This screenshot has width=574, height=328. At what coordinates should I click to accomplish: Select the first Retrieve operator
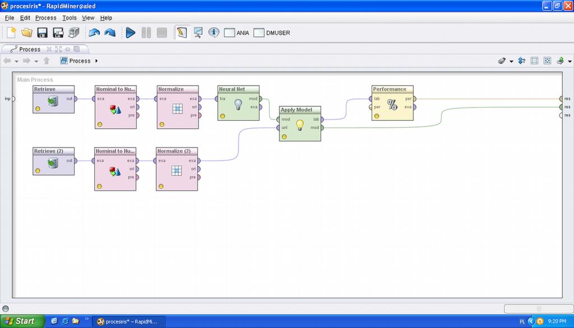(53, 100)
